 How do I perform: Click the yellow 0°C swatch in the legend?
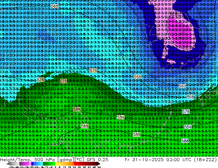pyautogui.click(x=56, y=164)
